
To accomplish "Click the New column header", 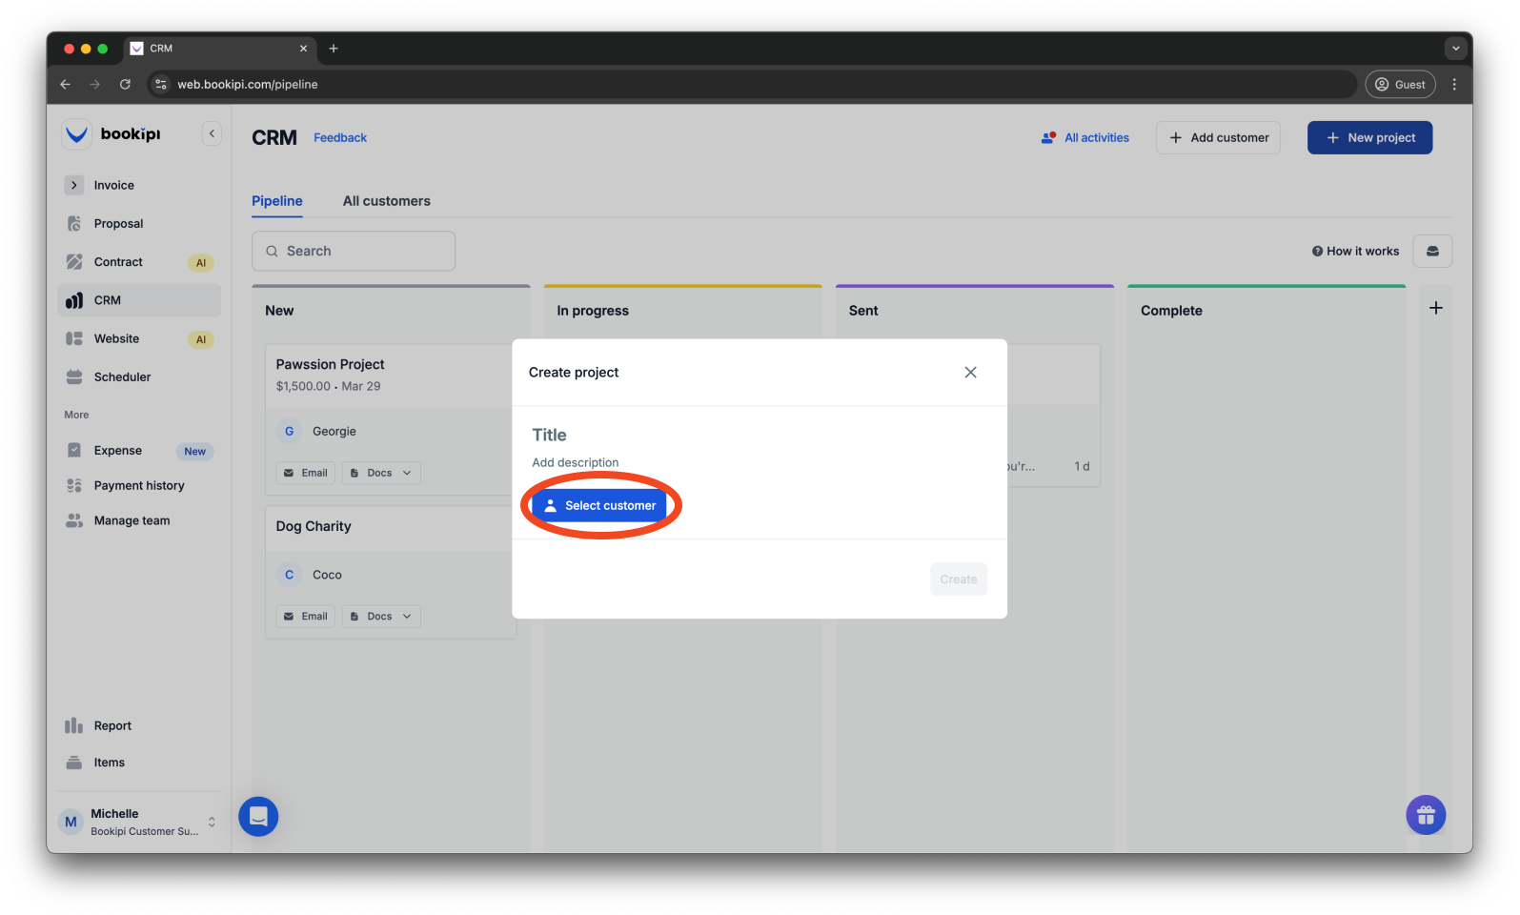I will 279,311.
